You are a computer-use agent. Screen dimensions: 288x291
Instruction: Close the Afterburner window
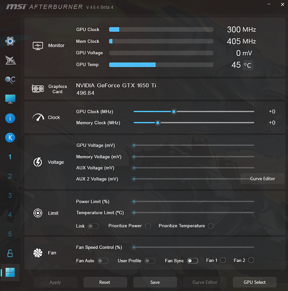tap(283, 4)
